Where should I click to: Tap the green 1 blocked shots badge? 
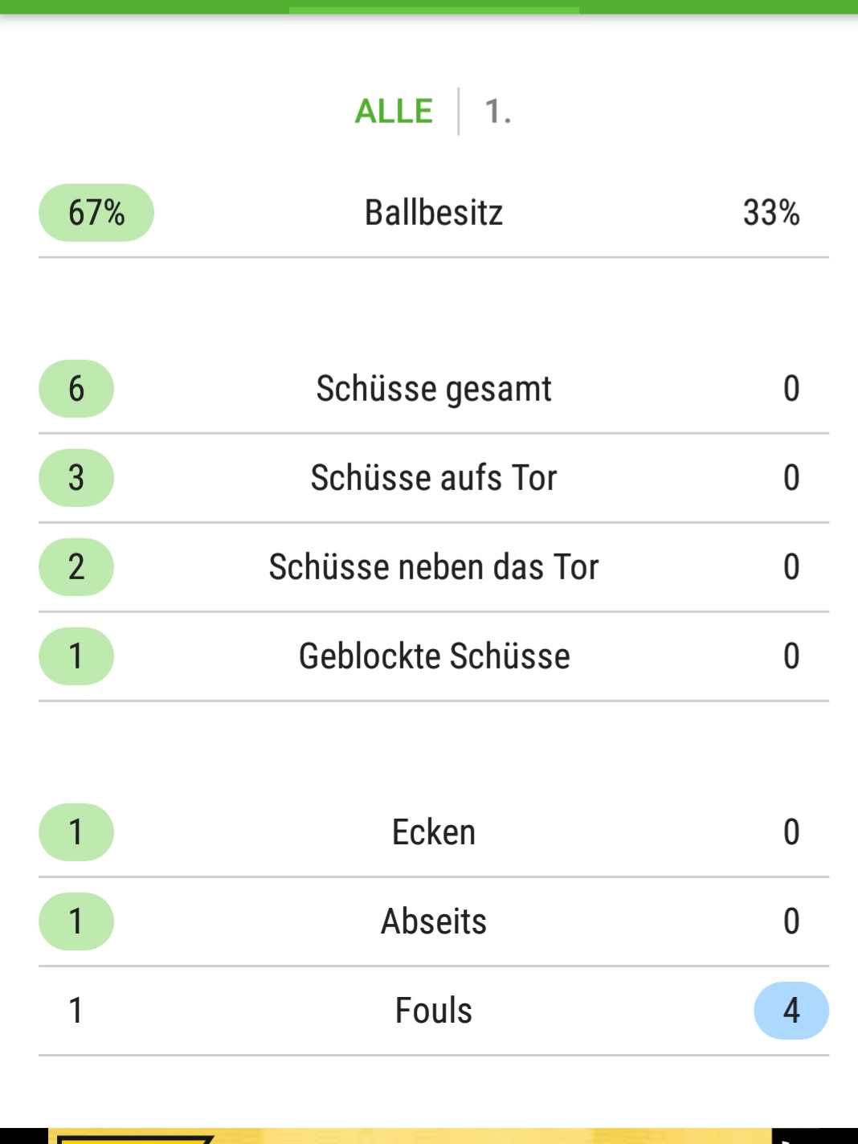76,656
